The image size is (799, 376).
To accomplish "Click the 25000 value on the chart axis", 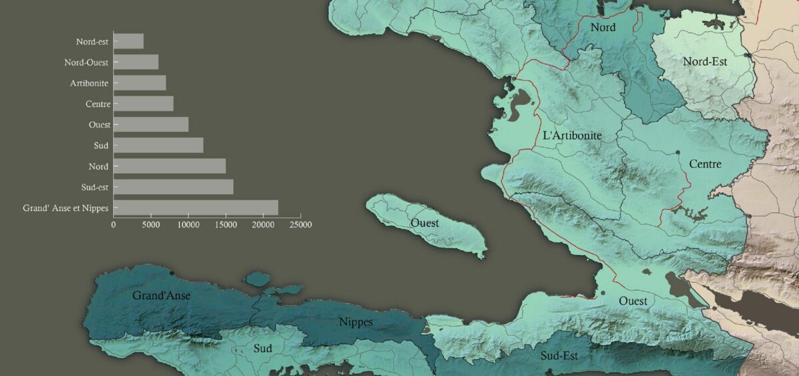I will 300,225.
